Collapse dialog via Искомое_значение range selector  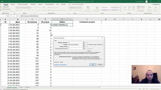click(x=84, y=42)
